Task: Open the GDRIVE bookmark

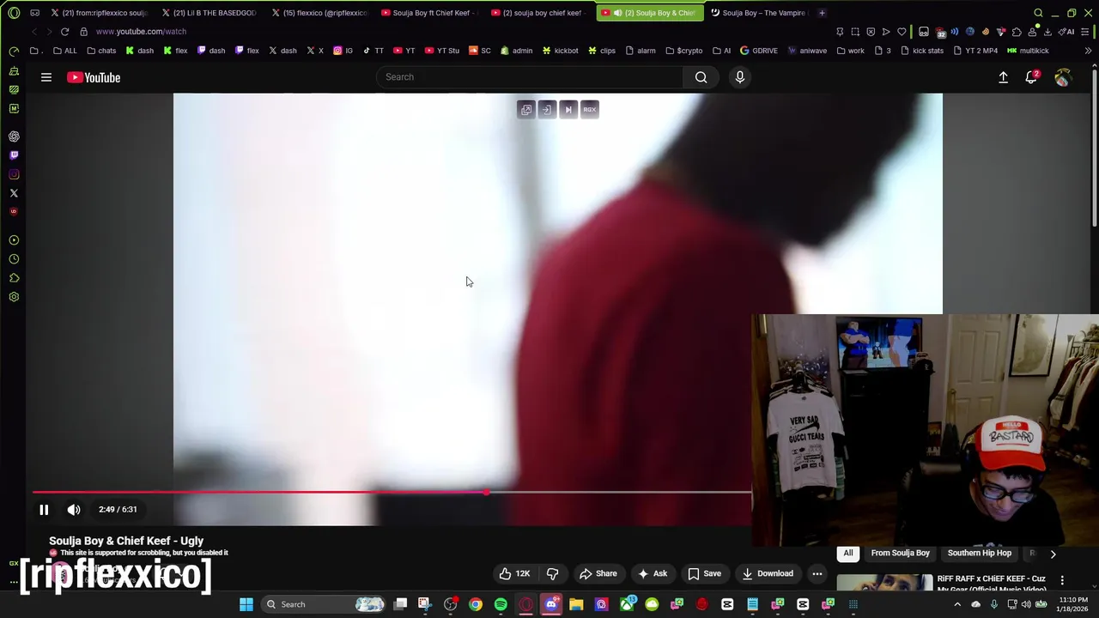Action: coord(759,51)
